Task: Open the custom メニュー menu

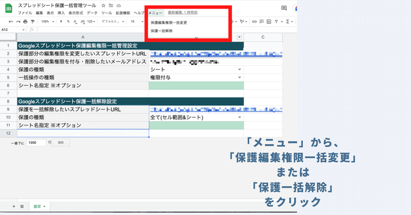Action: pos(155,13)
